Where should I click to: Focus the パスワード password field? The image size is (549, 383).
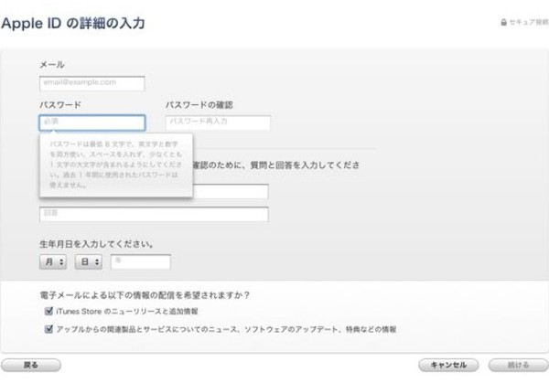click(92, 122)
